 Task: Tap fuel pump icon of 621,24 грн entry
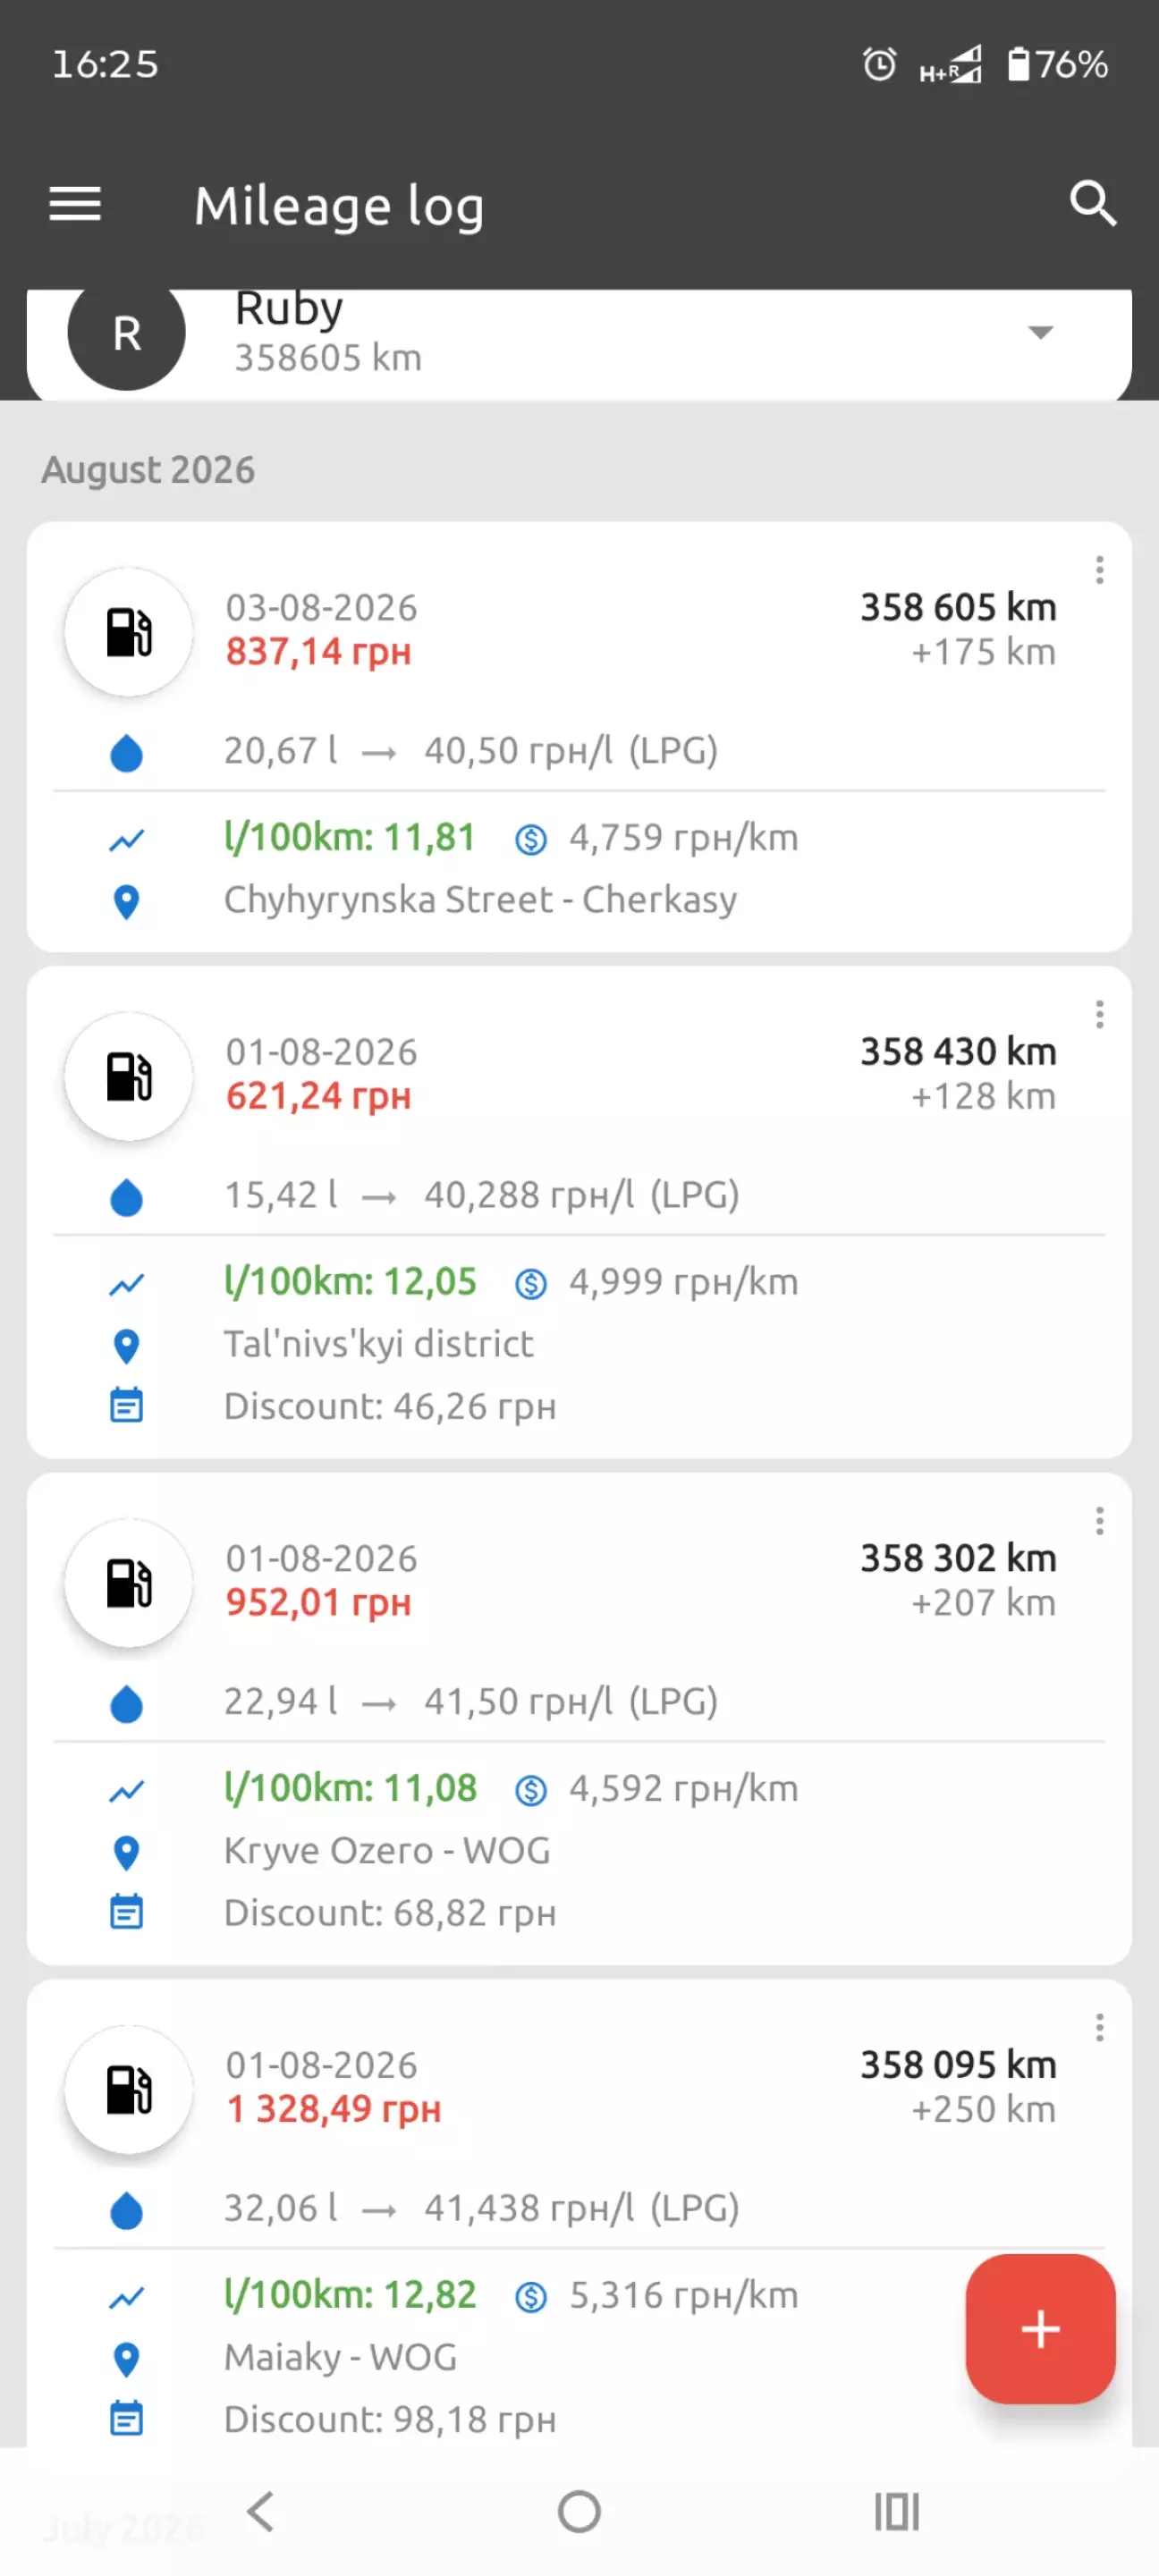coord(129,1076)
